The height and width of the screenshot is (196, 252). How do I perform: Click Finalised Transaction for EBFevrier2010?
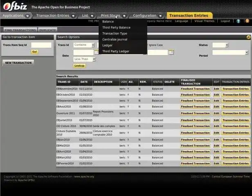[195, 163]
